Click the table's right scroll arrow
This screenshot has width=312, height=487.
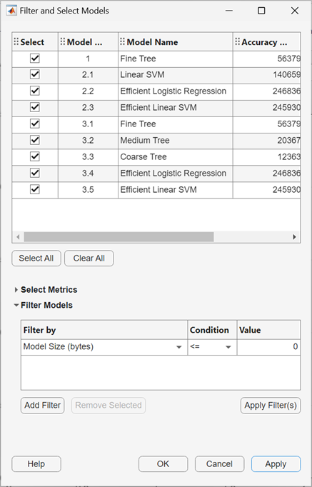point(294,237)
